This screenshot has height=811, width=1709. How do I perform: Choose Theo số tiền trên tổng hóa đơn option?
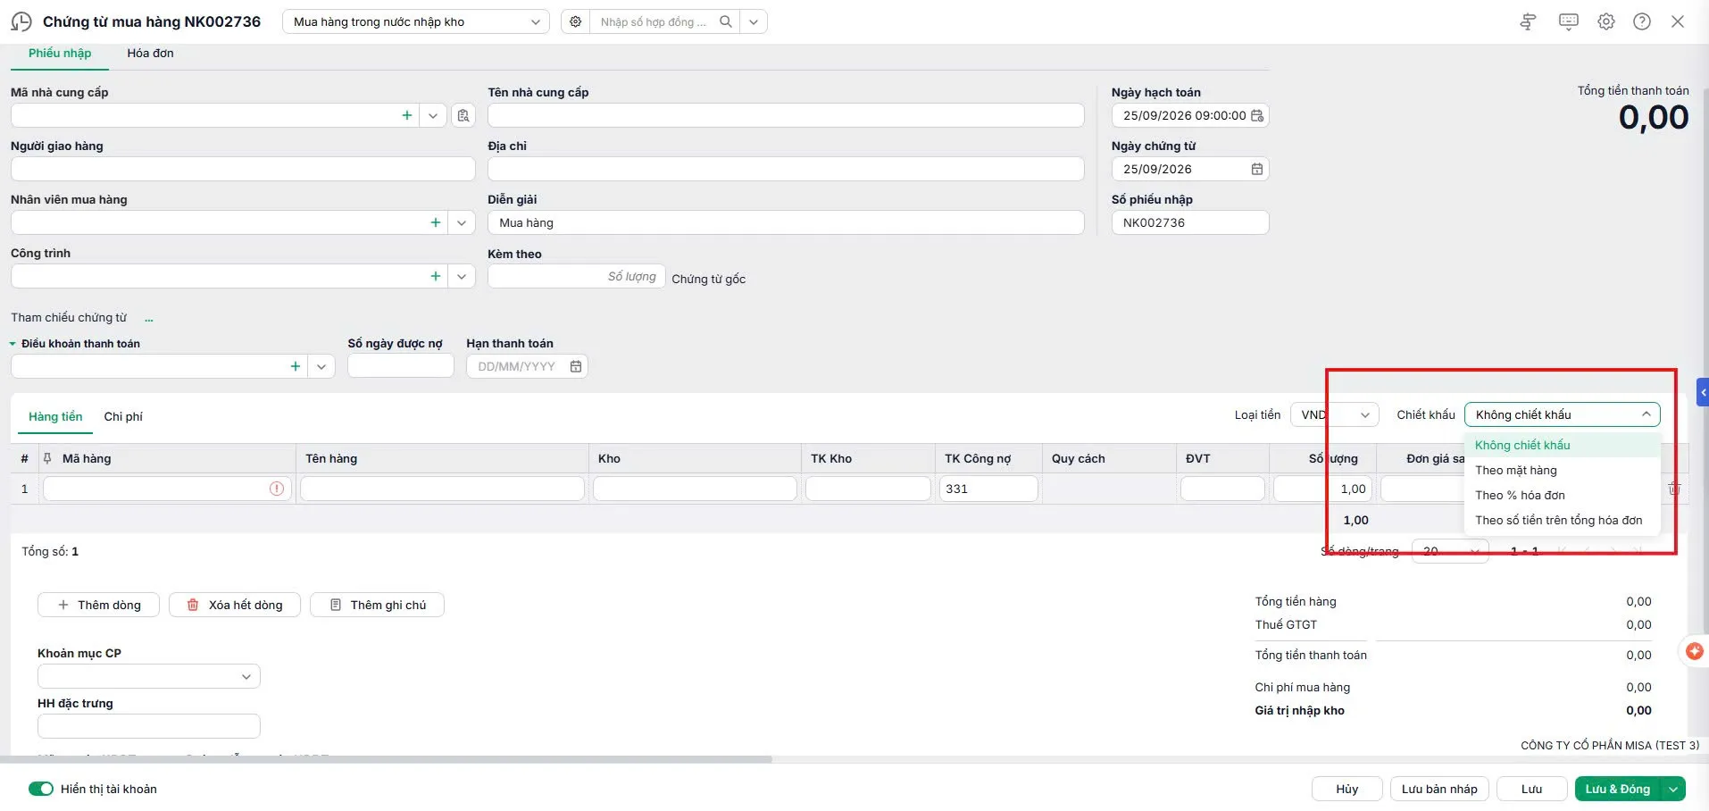[1563, 520]
